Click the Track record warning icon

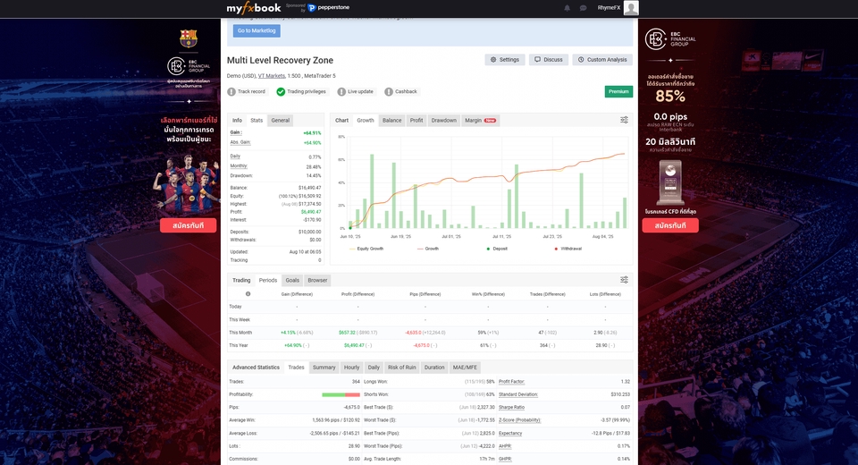coord(231,91)
